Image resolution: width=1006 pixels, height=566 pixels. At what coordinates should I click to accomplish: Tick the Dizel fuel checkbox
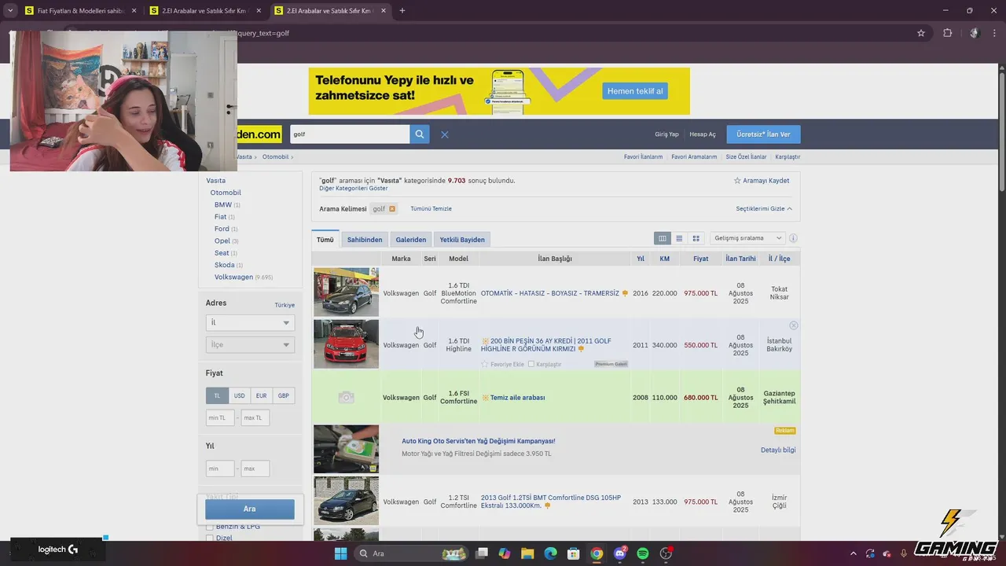click(210, 538)
